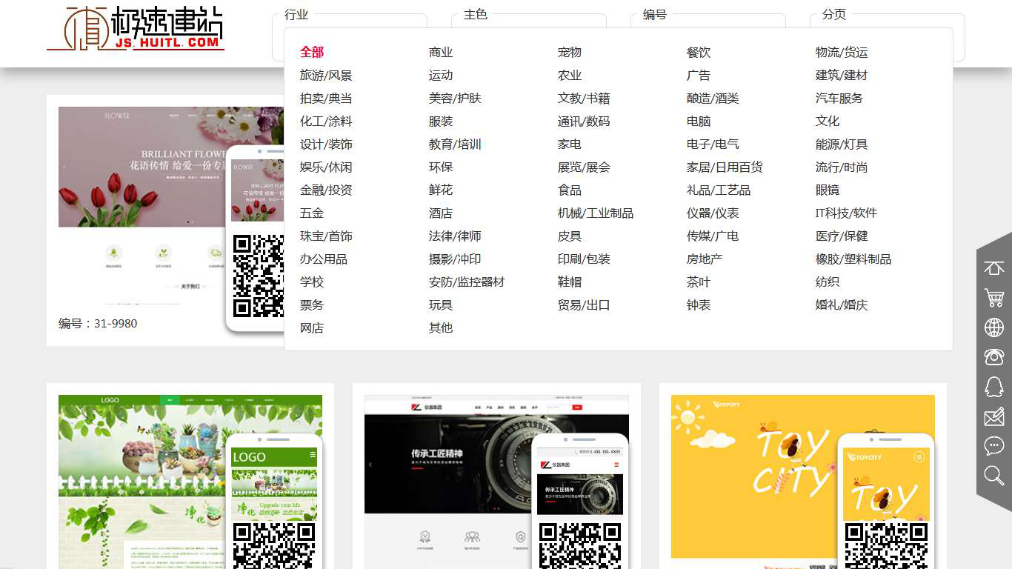Filter by 礼品/工艺品

coord(719,190)
